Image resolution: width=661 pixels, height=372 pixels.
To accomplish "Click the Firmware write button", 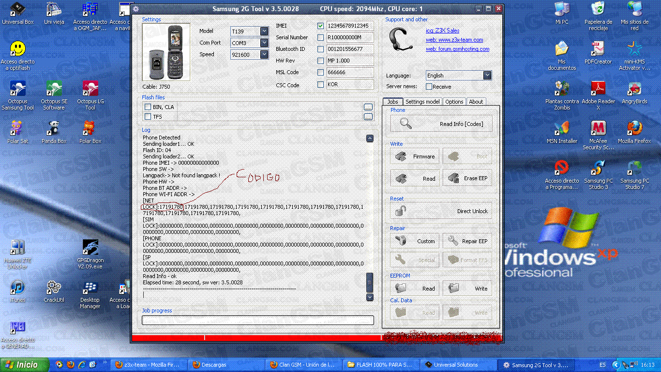I will pos(415,156).
